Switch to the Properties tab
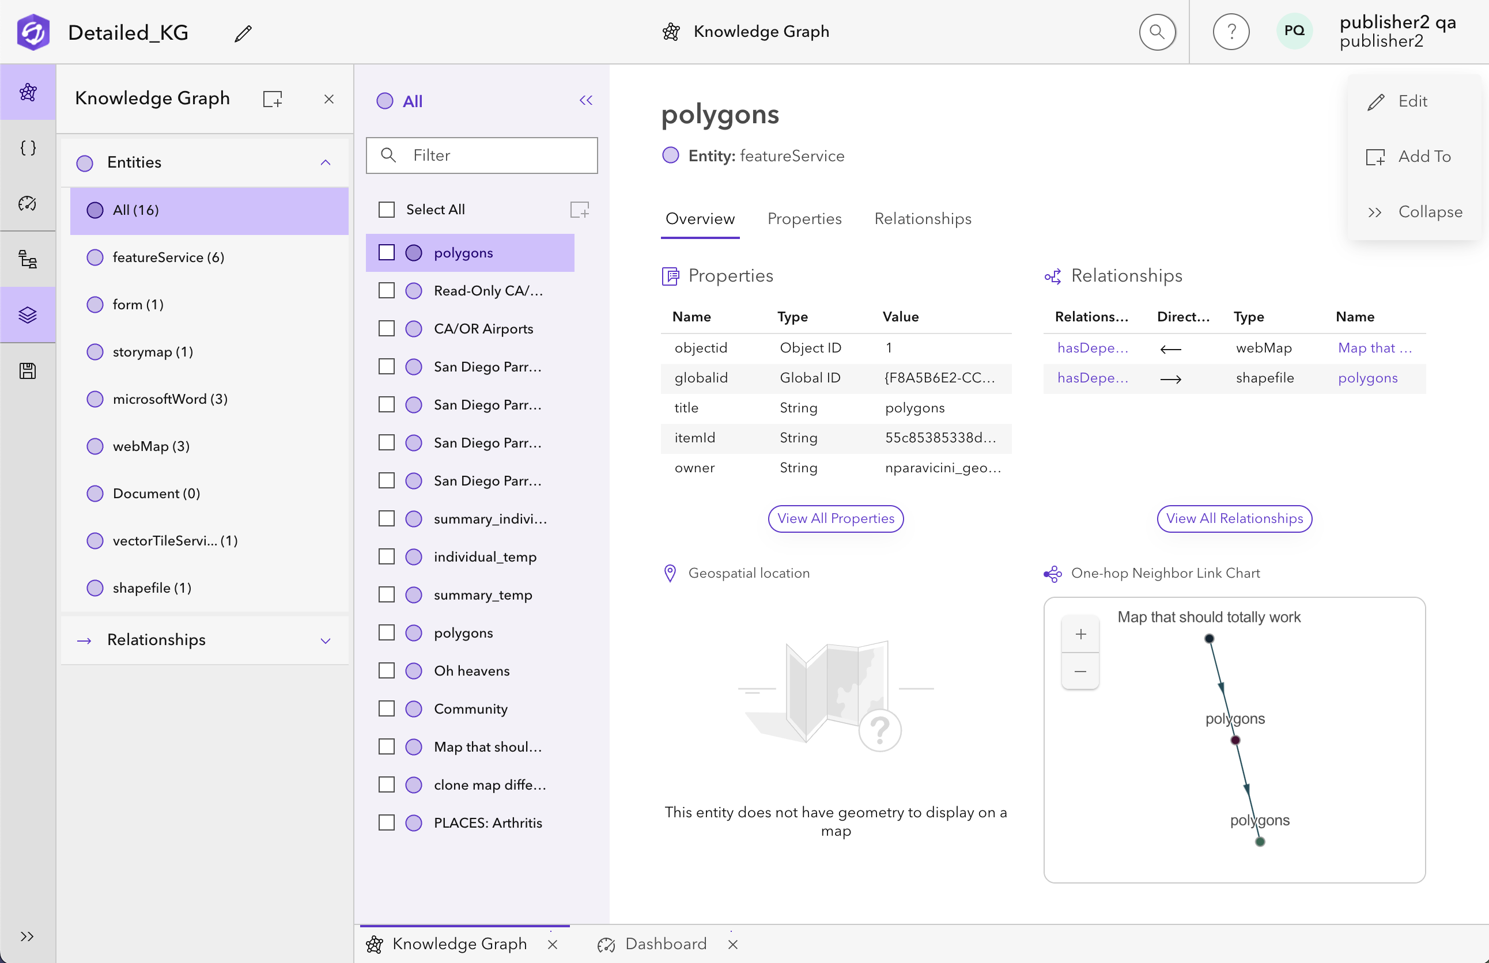1489x963 pixels. tap(804, 219)
